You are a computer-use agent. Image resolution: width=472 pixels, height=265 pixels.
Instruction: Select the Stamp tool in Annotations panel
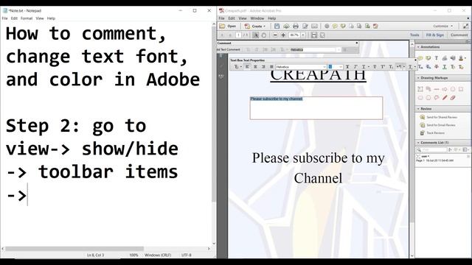461,58
